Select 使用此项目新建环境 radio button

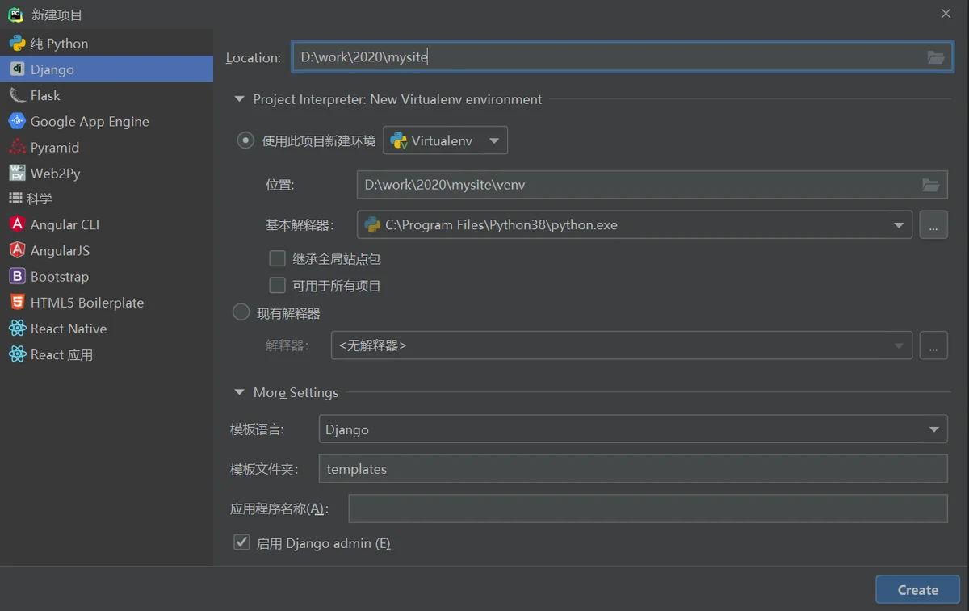pos(245,140)
